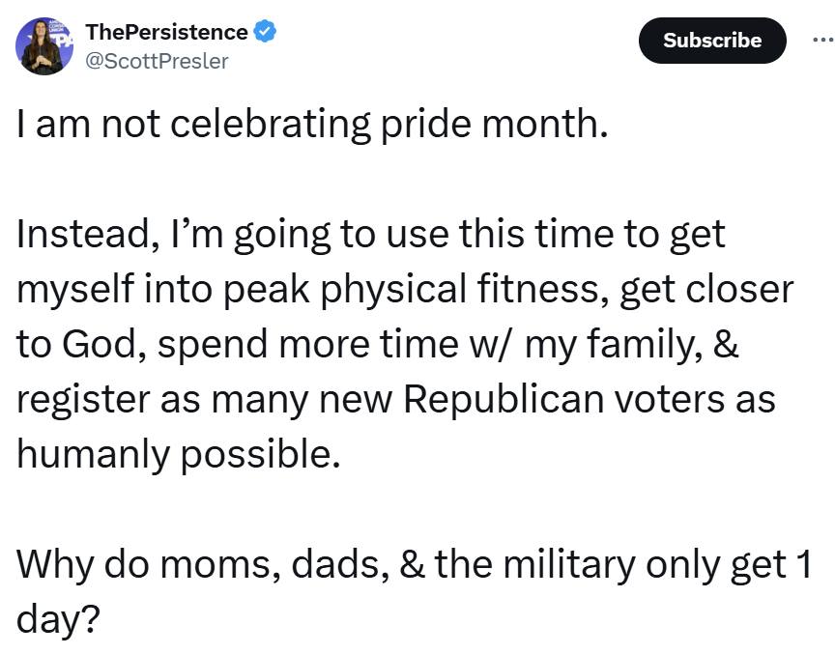This screenshot has width=835, height=654.
Task: Click the Subscribe button
Action: (x=712, y=41)
